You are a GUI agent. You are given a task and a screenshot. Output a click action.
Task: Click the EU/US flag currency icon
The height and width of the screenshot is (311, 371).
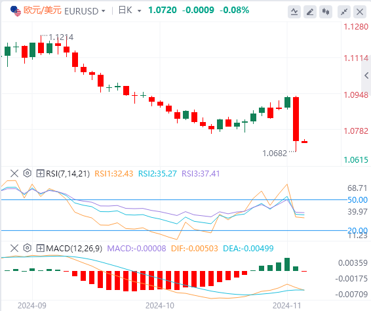pyautogui.click(x=16, y=11)
